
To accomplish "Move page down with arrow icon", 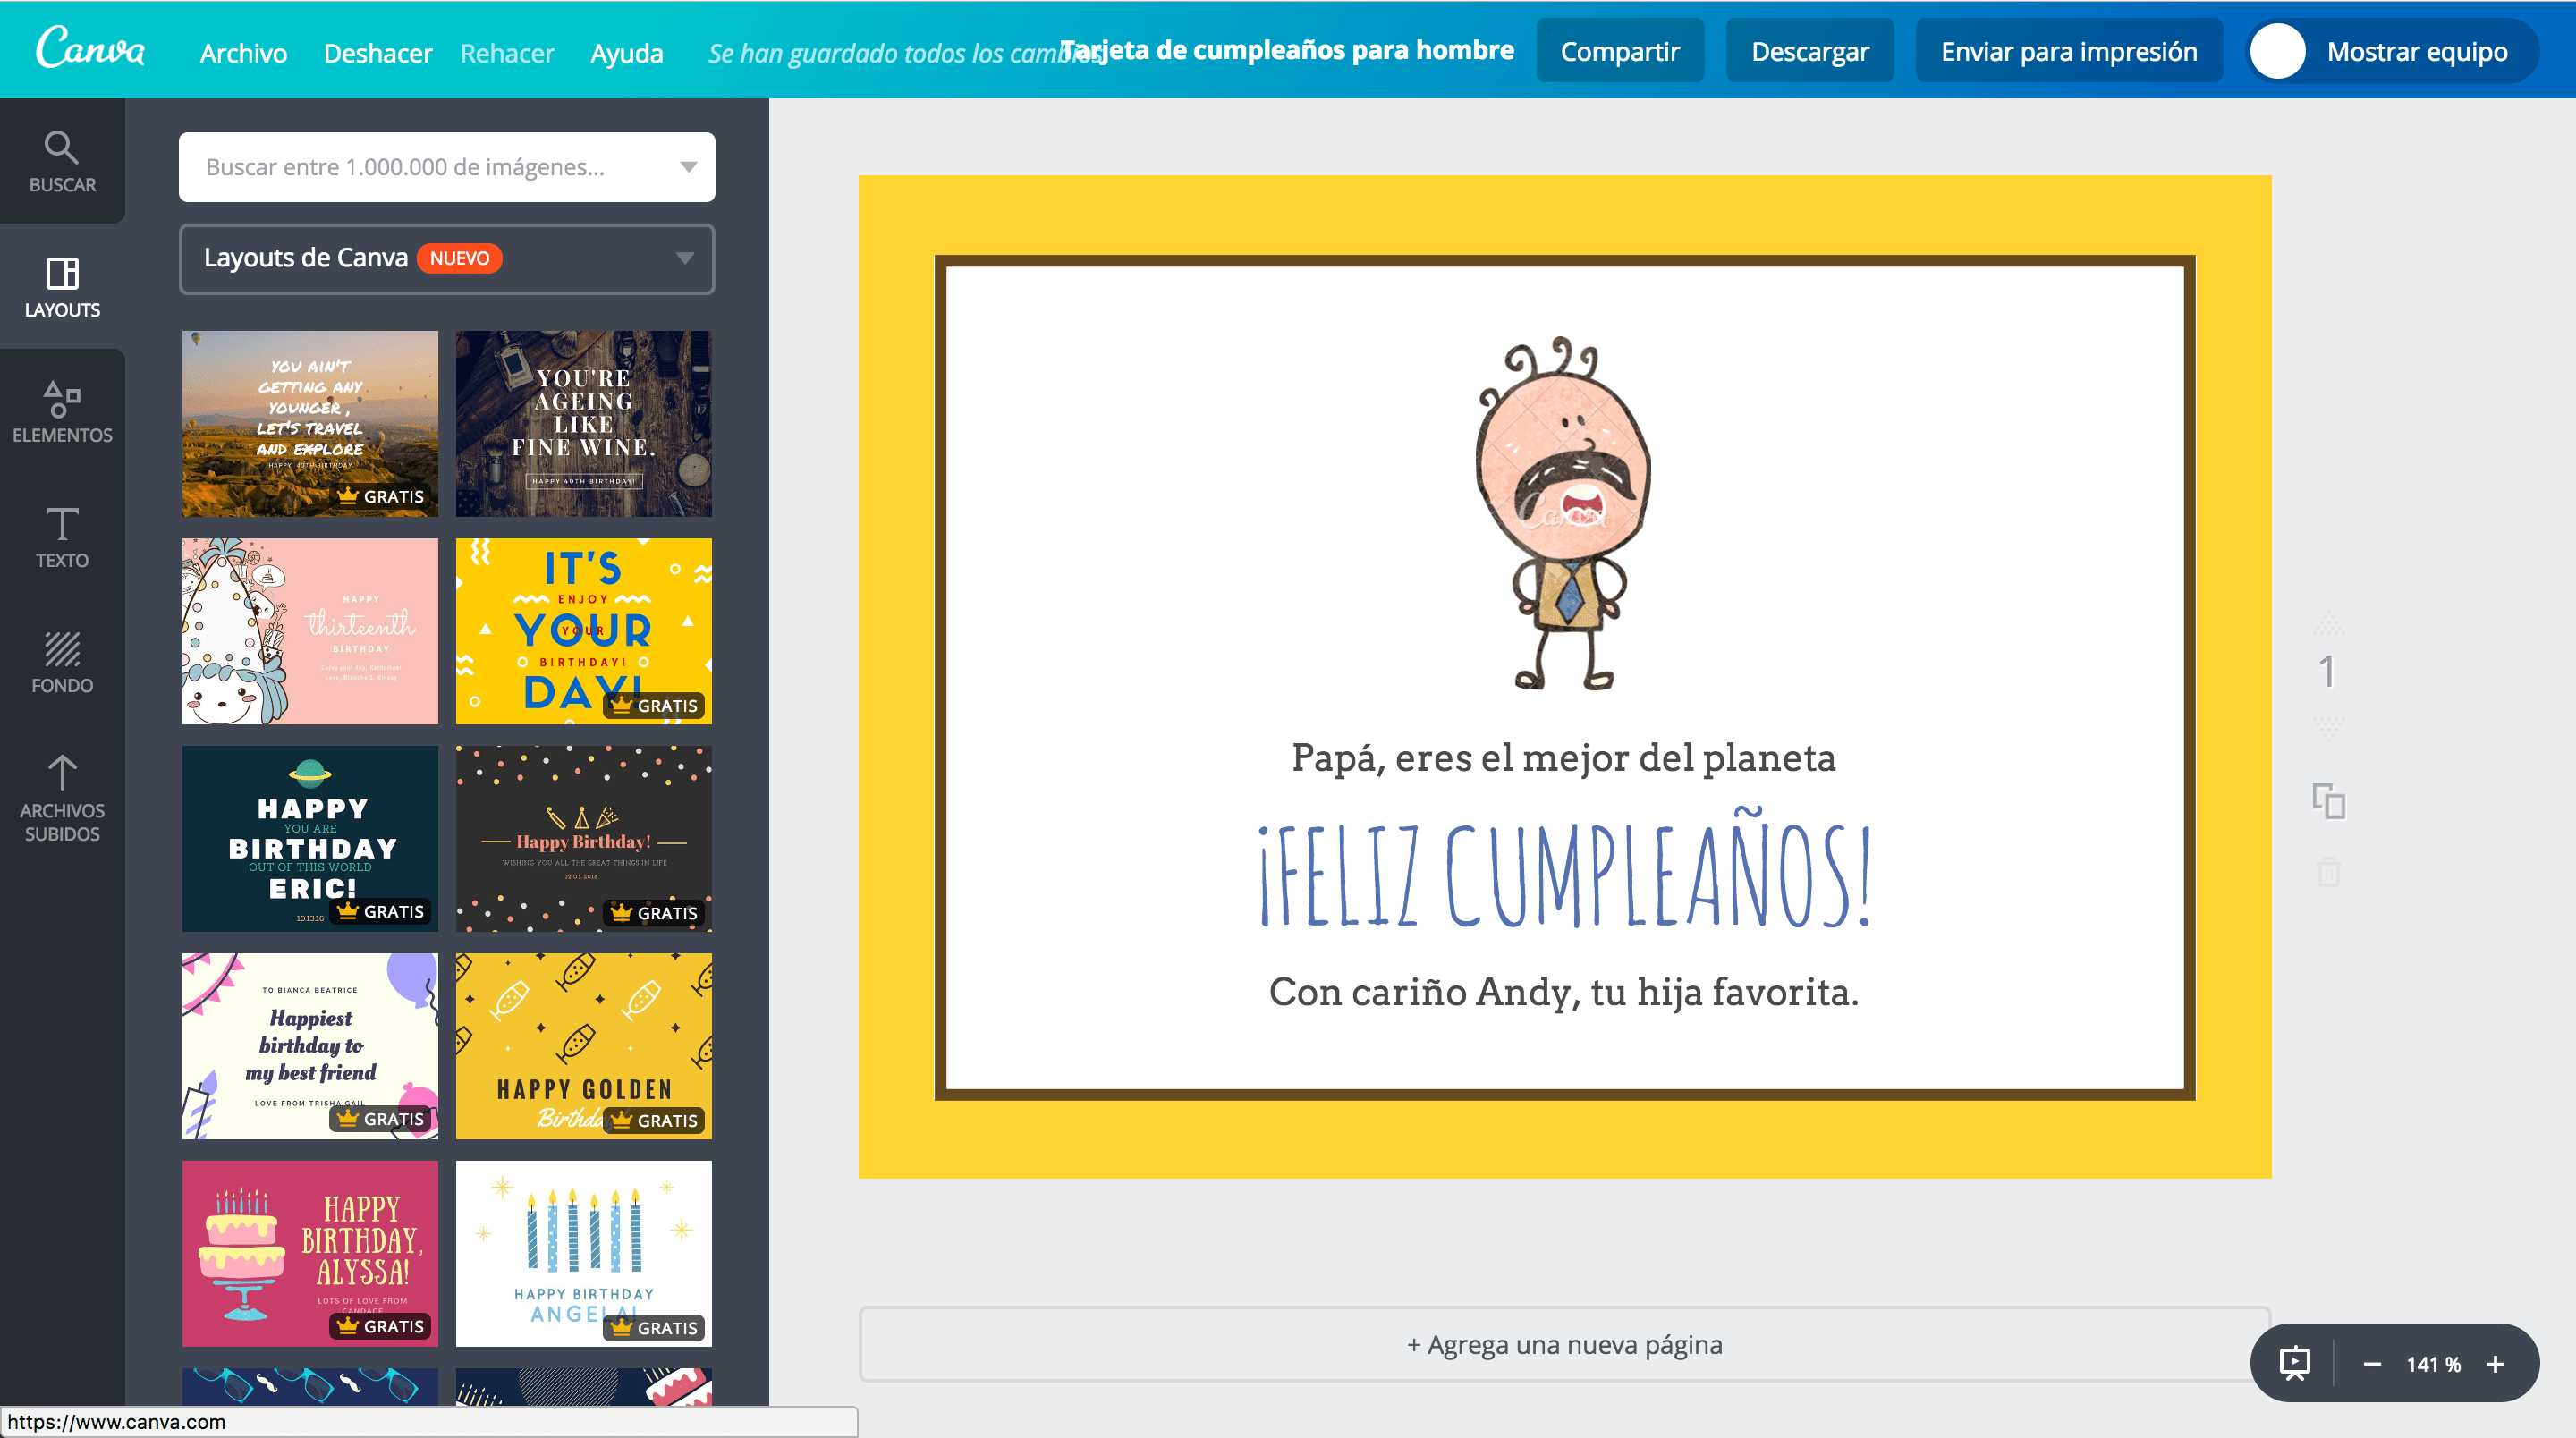I will (2328, 727).
